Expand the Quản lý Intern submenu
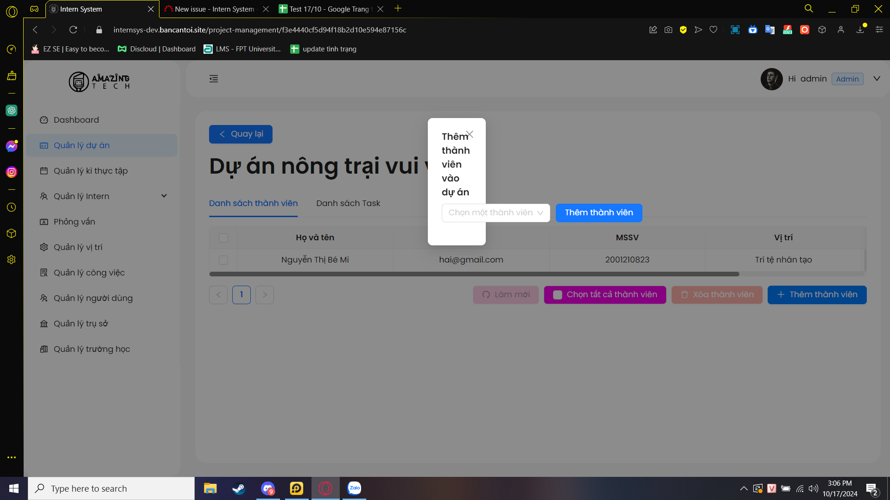 point(164,196)
